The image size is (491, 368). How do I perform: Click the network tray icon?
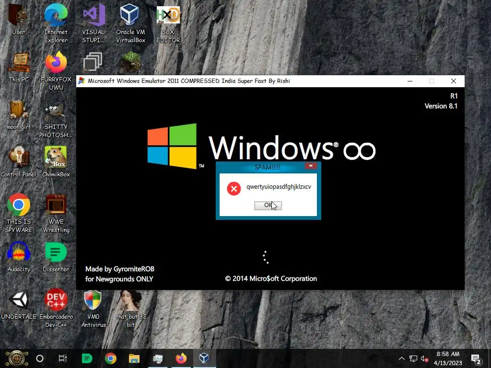pos(413,358)
